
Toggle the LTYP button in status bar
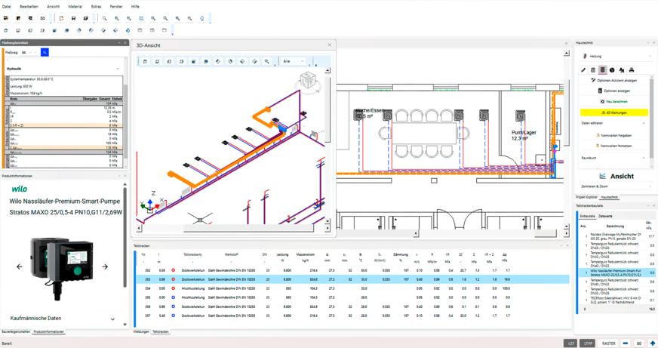[588, 343]
